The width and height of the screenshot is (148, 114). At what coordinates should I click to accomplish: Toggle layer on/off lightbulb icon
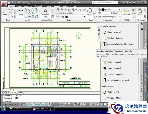point(58,17)
